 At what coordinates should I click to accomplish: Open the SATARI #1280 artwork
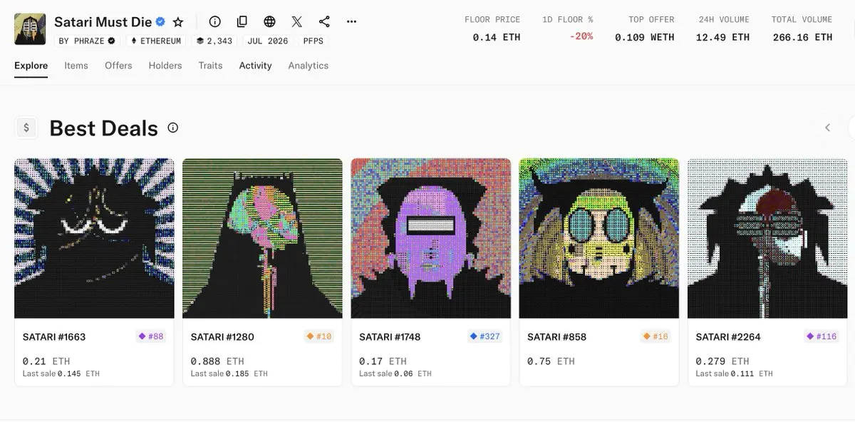262,238
